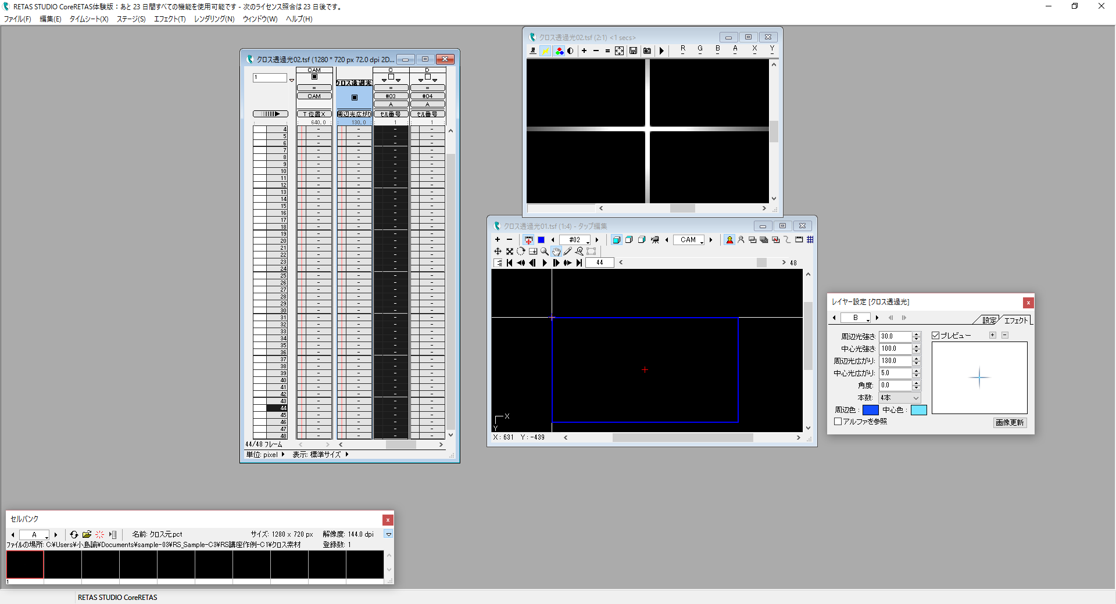This screenshot has height=604, width=1116.
Task: Click the camera snapshot icon in preview toolbar
Action: tap(647, 51)
